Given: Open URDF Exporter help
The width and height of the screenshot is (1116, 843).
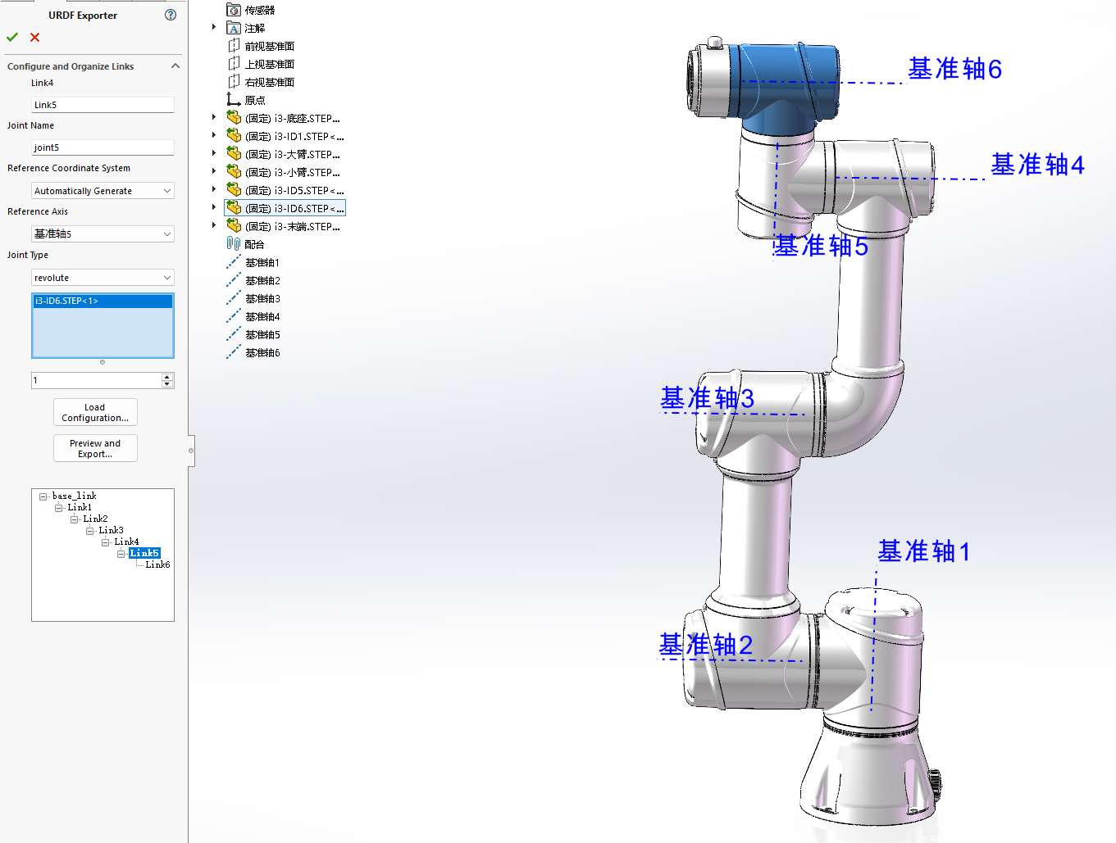Looking at the screenshot, I should [x=171, y=15].
